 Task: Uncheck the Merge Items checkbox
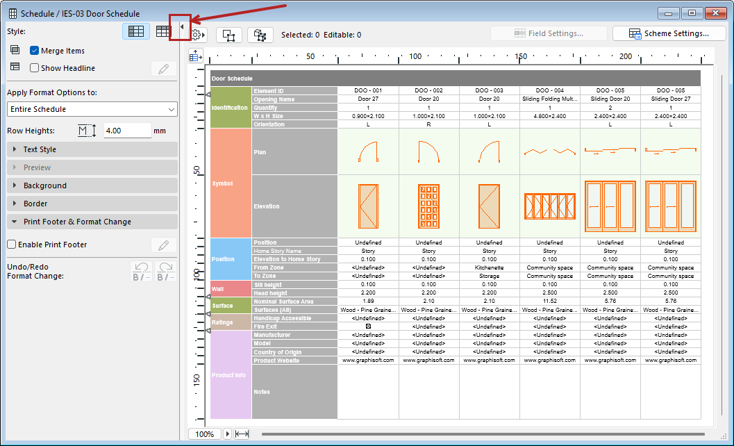(35, 51)
